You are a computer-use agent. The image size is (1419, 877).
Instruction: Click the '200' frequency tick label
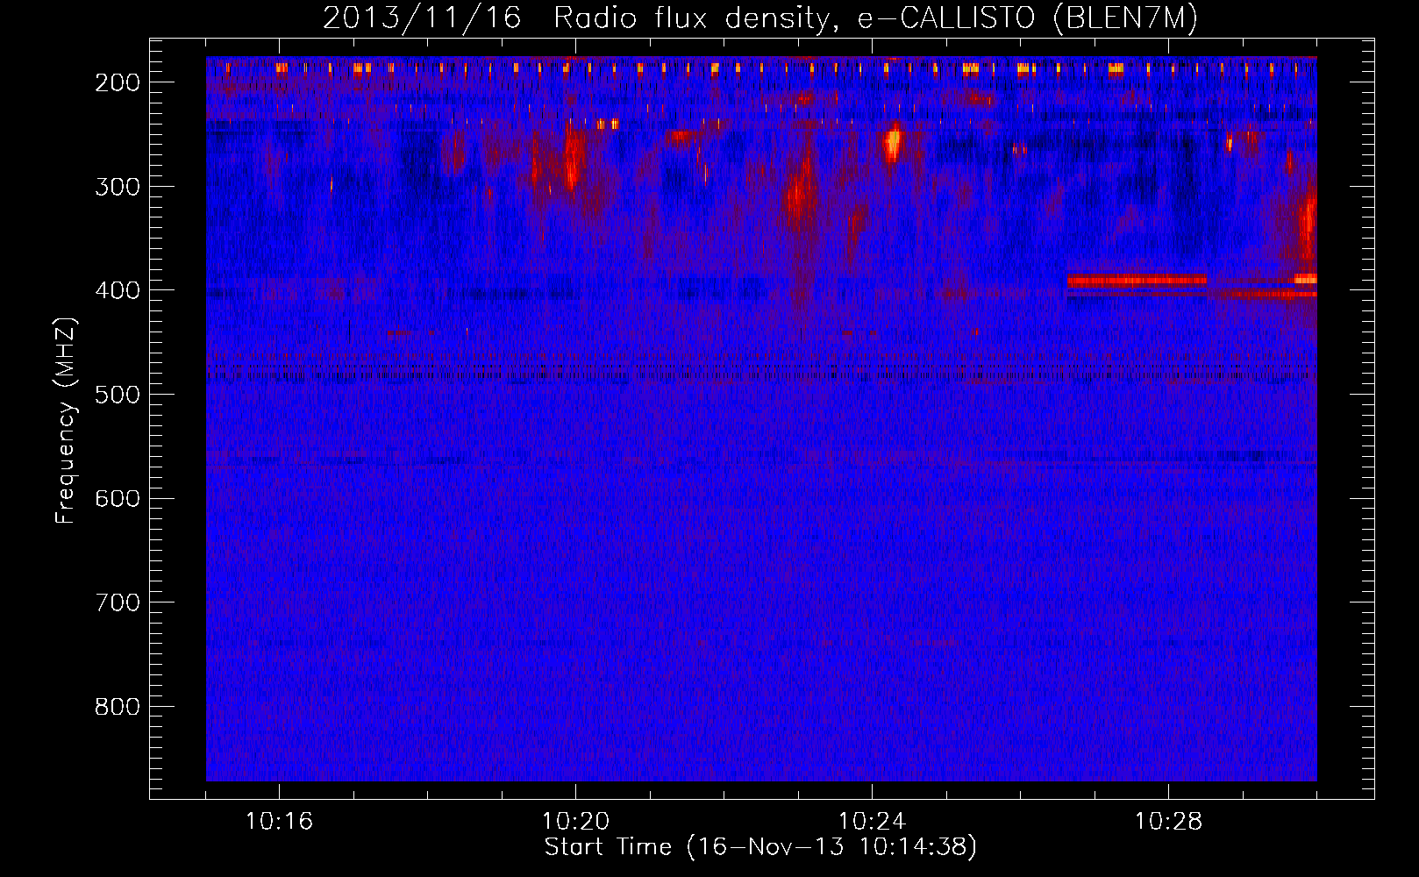tap(118, 82)
